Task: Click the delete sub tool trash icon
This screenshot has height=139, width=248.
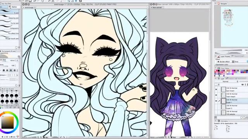Action: 19,47
